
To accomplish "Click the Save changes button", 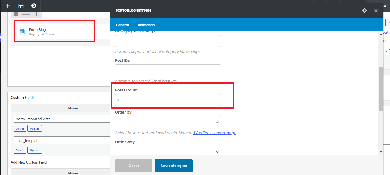I will pos(174,166).
